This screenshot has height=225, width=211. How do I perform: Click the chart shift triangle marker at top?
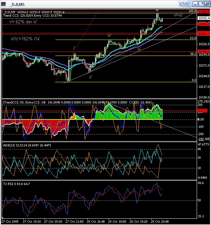[157, 10]
